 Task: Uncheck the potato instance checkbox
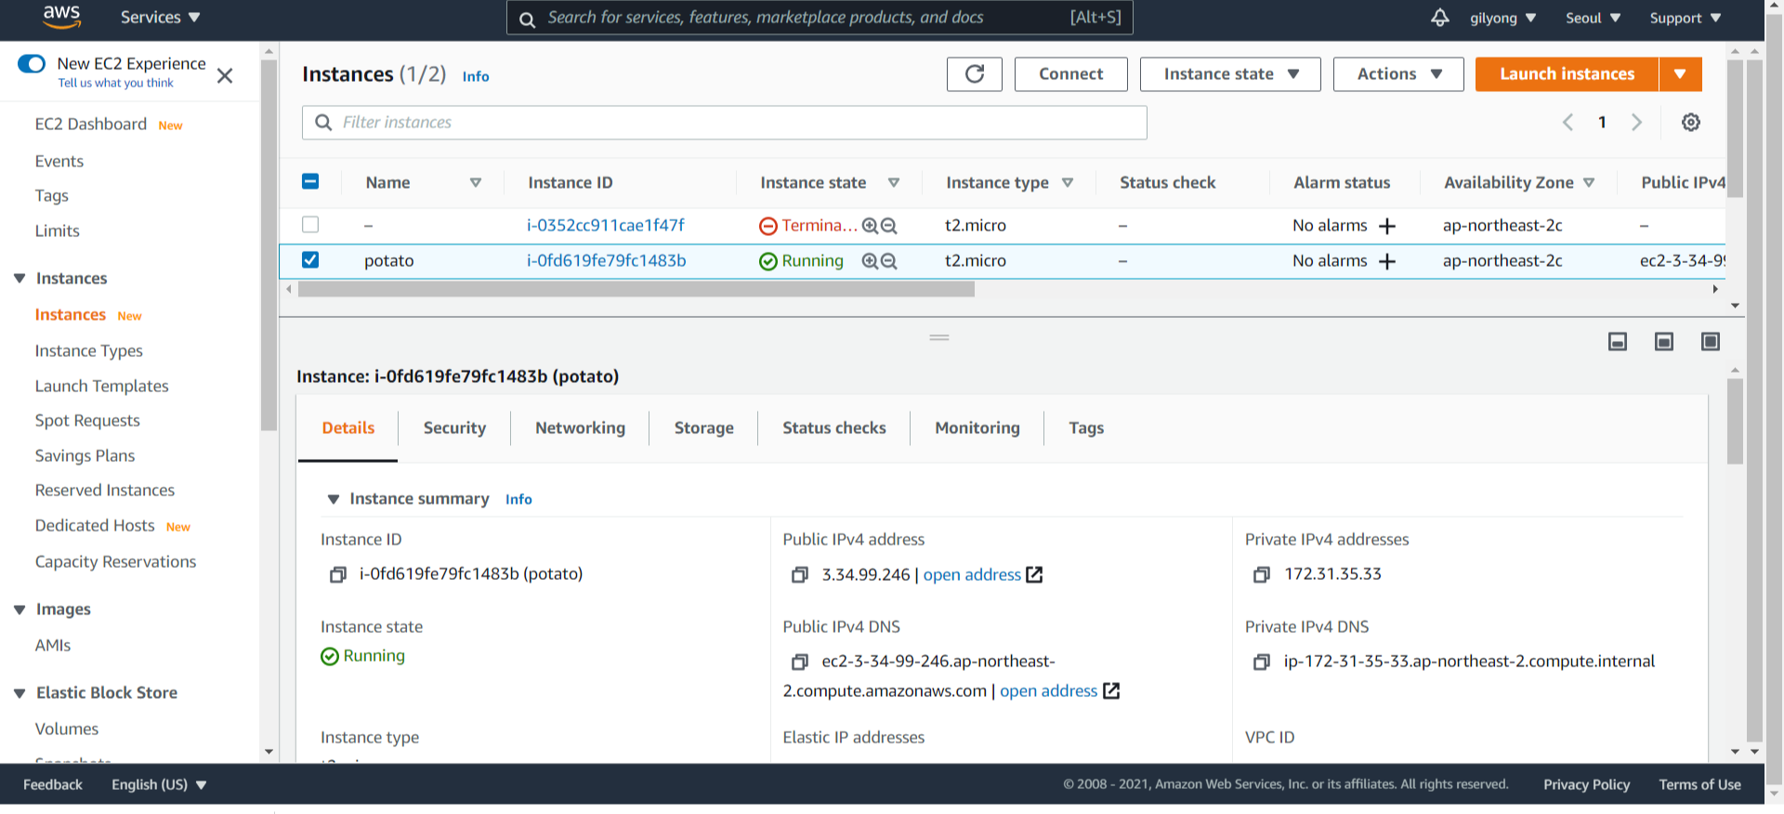click(x=310, y=259)
